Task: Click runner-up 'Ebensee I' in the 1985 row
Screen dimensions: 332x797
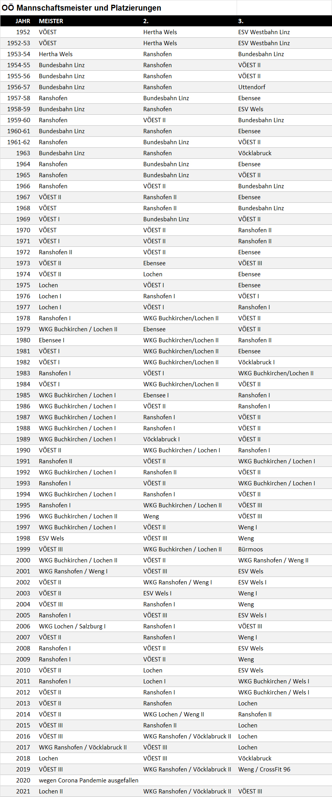Action: click(156, 395)
